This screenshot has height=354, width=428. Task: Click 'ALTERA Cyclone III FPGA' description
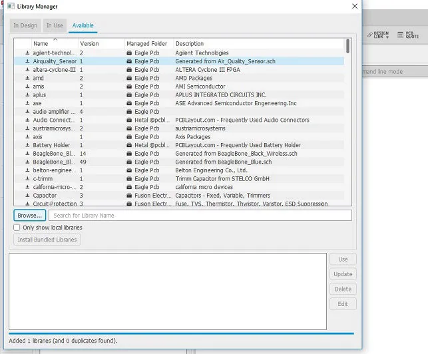pyautogui.click(x=208, y=70)
